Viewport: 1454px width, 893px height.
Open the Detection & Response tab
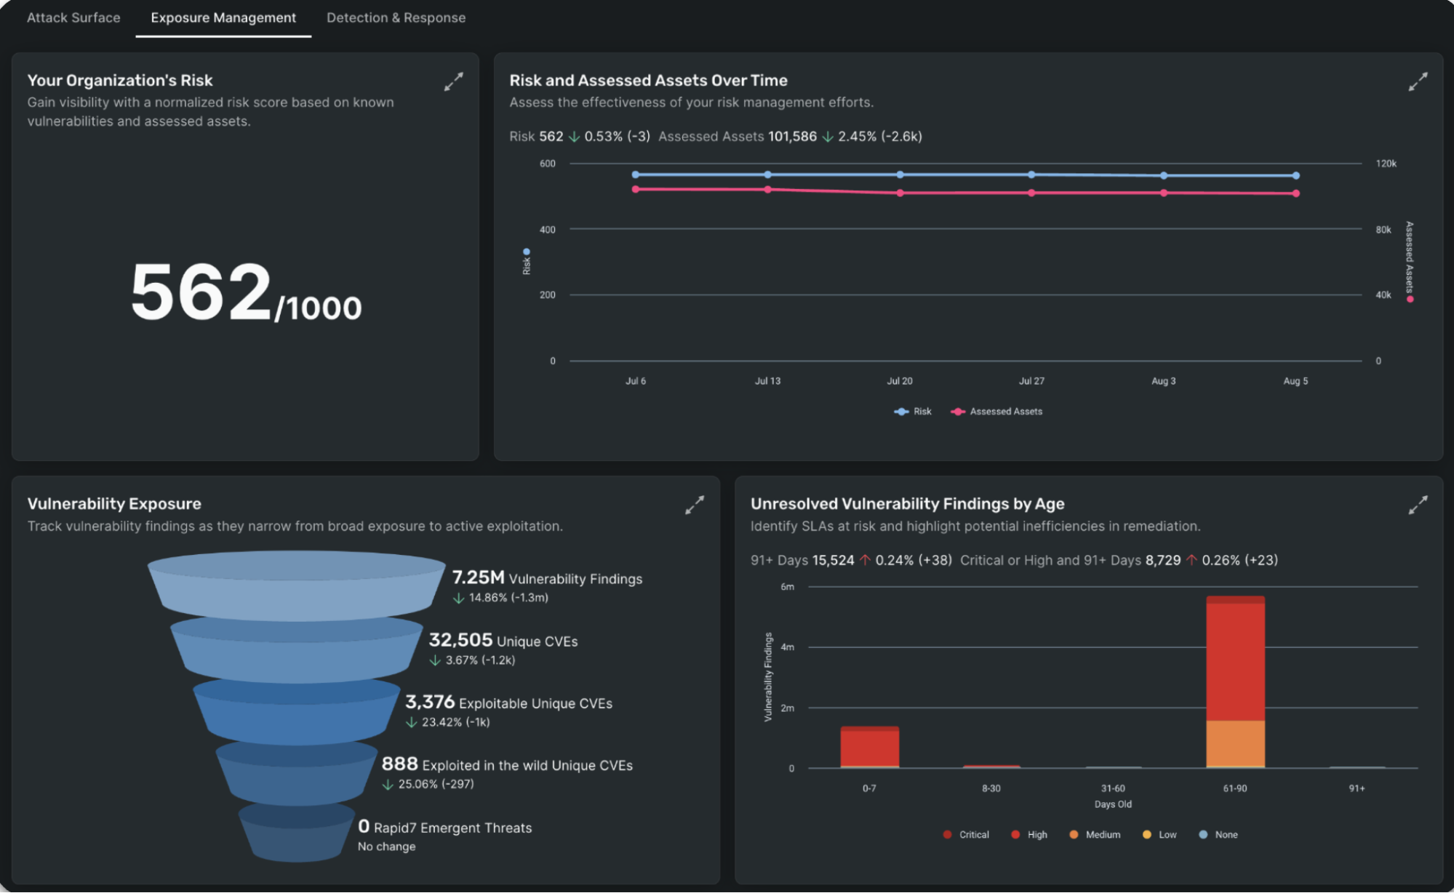(x=396, y=17)
